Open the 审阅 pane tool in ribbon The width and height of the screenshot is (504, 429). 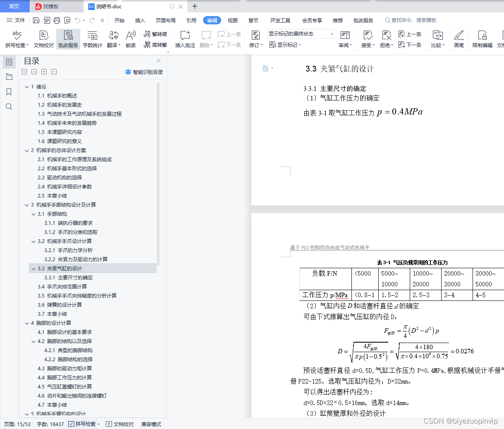(345, 39)
